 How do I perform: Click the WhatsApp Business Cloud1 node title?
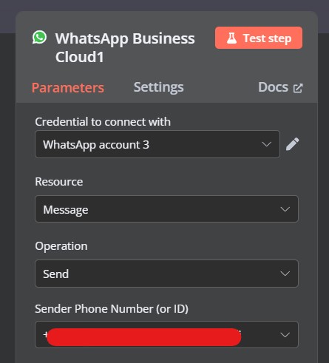click(x=125, y=47)
